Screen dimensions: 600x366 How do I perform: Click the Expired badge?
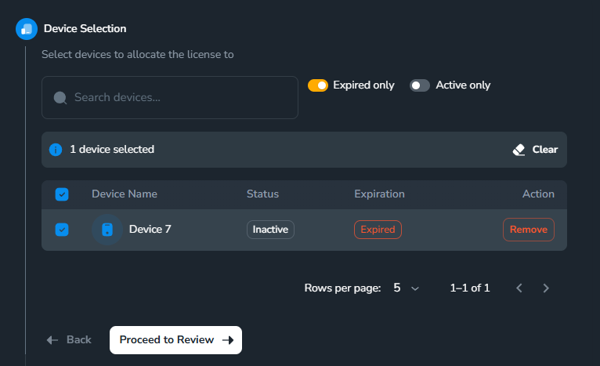coord(378,230)
